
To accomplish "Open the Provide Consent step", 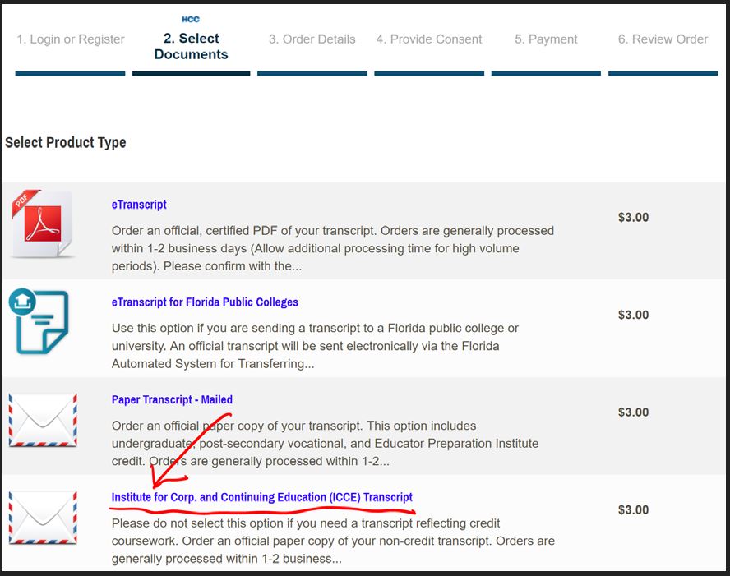I will (x=429, y=39).
